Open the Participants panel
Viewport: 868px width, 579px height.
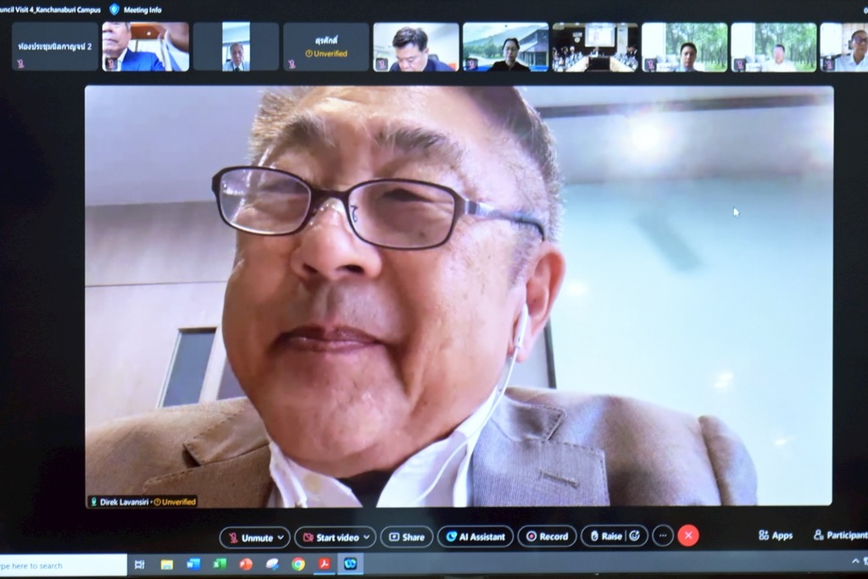click(x=840, y=536)
